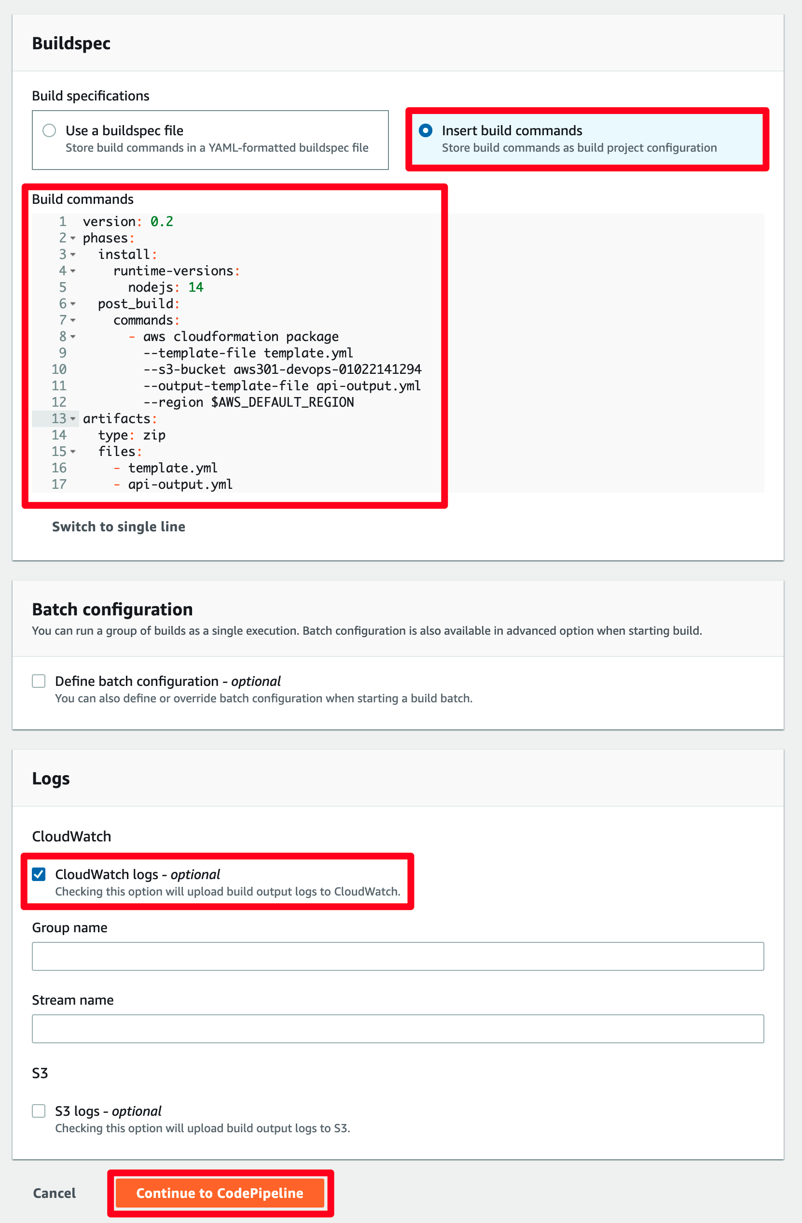
Task: Click the --s3-bucket line in editor
Action: [x=282, y=370]
